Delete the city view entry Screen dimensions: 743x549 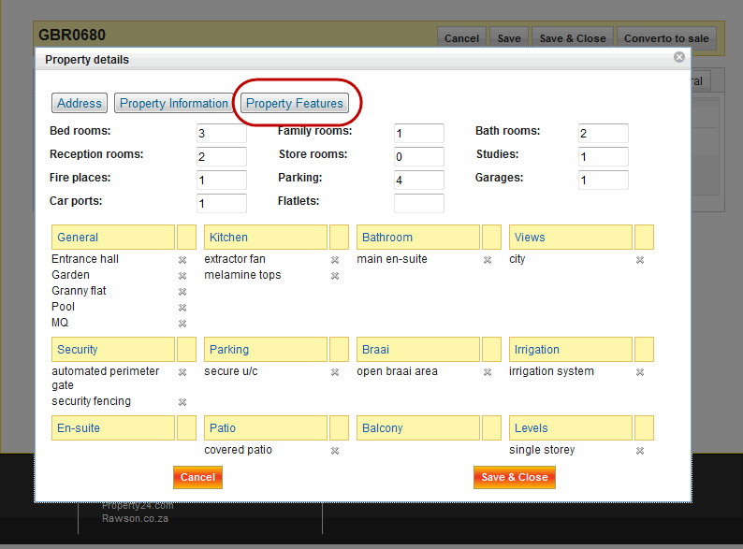point(640,260)
